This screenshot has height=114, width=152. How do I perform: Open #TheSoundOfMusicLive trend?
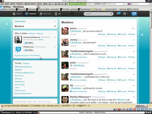pyautogui.click(x=24, y=73)
